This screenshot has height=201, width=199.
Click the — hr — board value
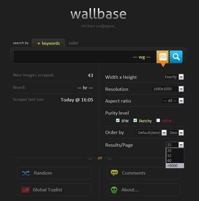pyautogui.click(x=85, y=88)
